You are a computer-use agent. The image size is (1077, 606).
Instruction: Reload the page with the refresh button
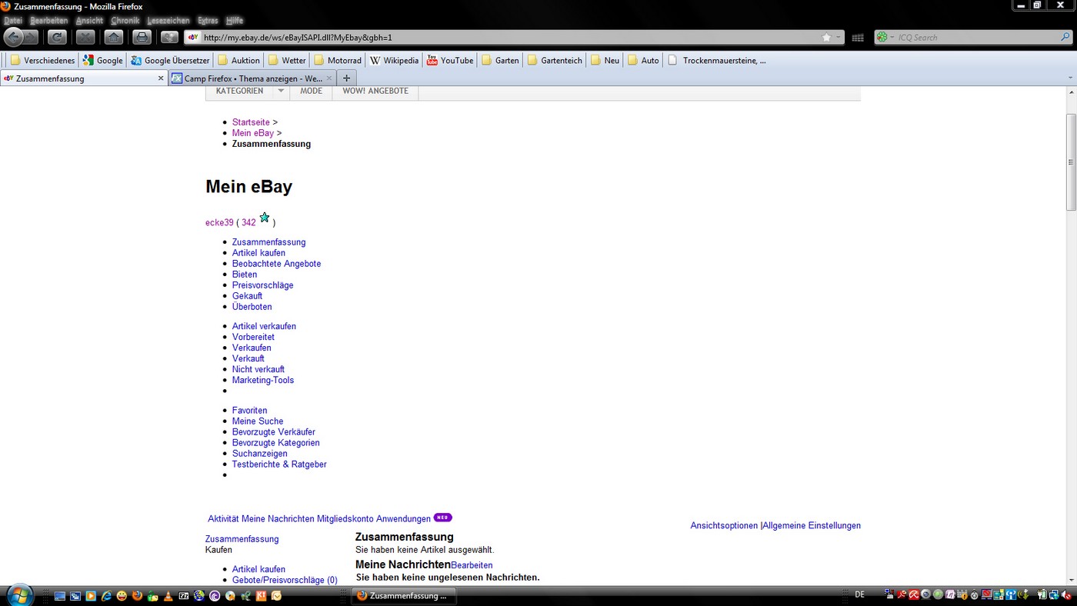[57, 37]
